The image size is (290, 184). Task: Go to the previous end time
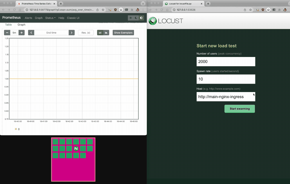click(x=31, y=33)
